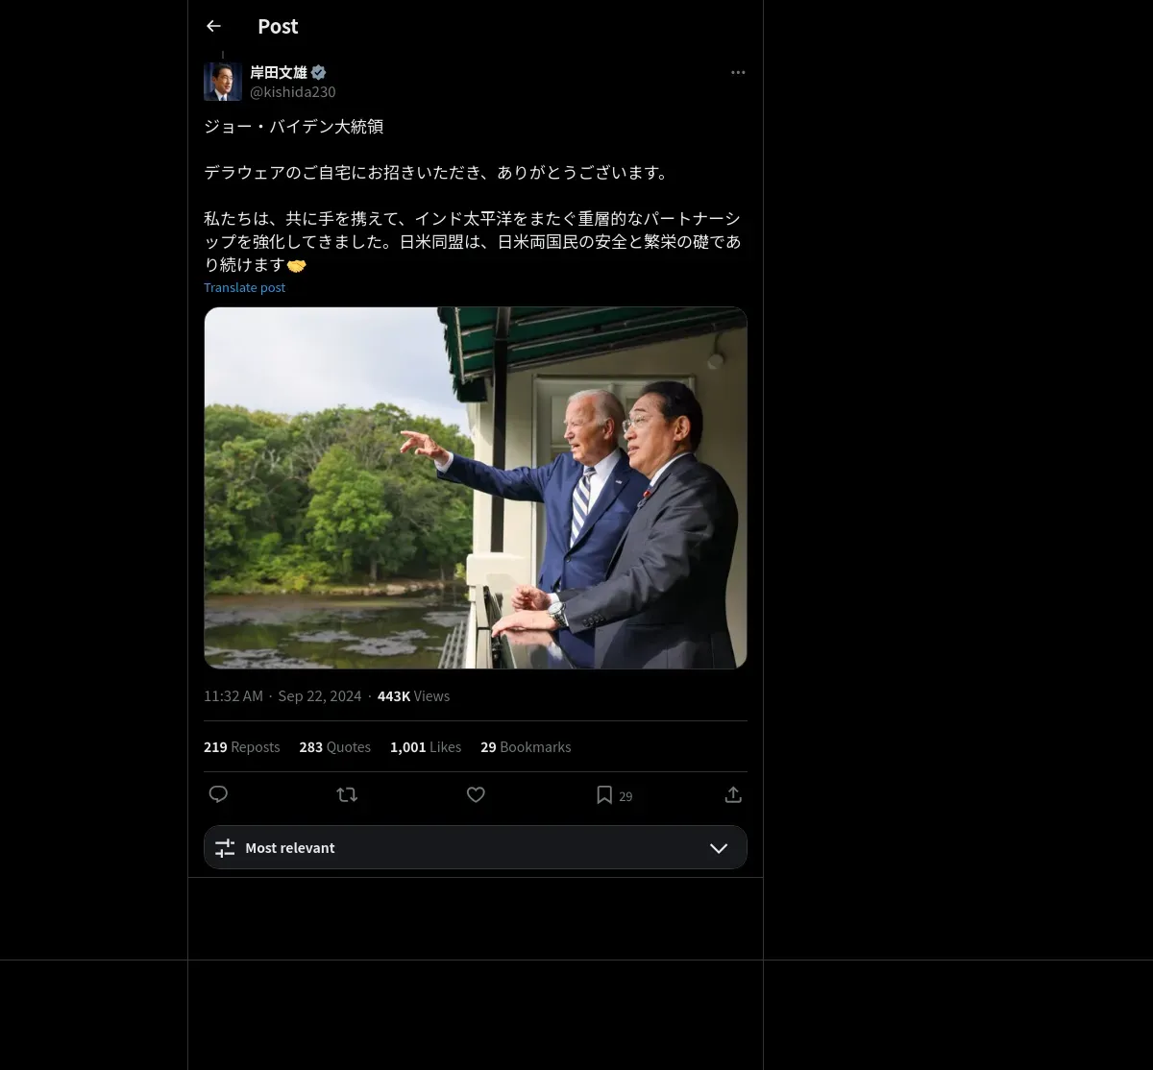The image size is (1153, 1070).
Task: Open the posted photo of two men
Action: [x=476, y=488]
